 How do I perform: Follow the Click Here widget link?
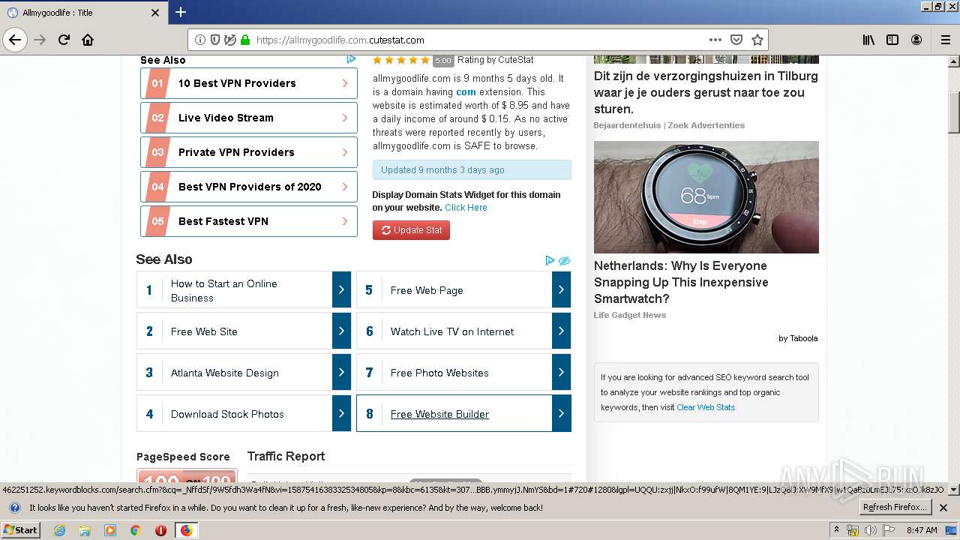[466, 208]
